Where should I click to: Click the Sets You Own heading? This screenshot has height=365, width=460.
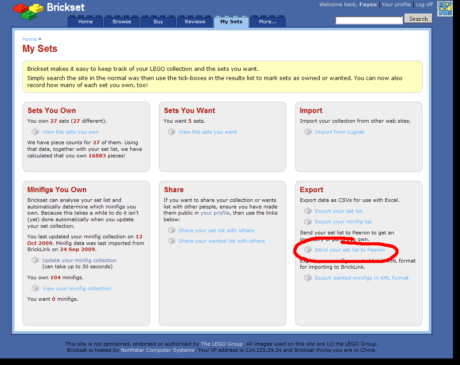click(51, 111)
